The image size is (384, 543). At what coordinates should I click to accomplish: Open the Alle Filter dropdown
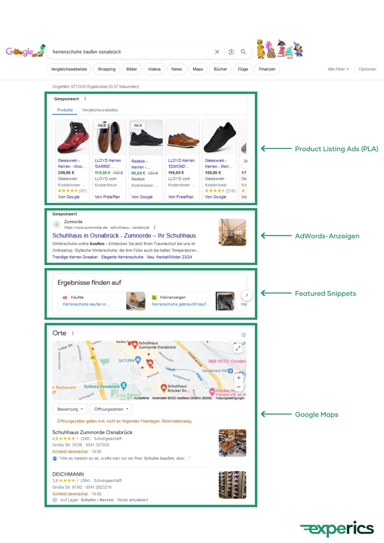[338, 69]
